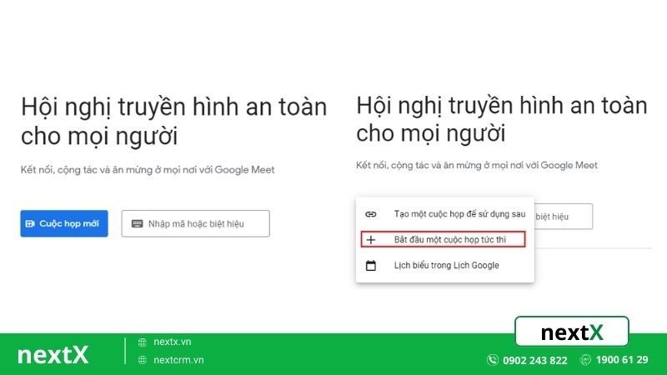Click the right panel's Google Meet subtitle text
The height and width of the screenshot is (375, 667).
[476, 165]
